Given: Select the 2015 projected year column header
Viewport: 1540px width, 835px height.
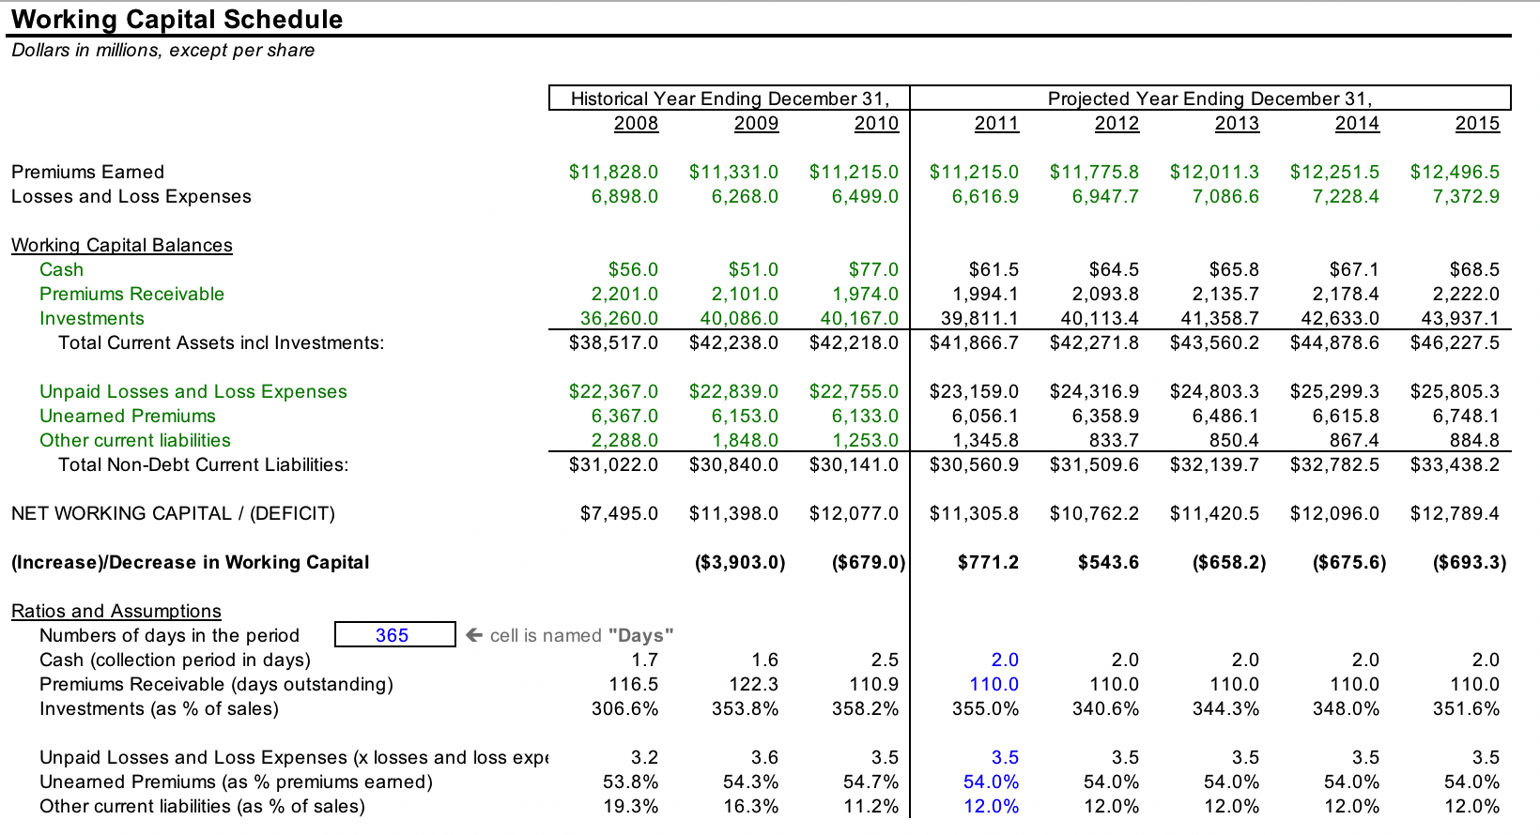Looking at the screenshot, I should pos(1477,123).
